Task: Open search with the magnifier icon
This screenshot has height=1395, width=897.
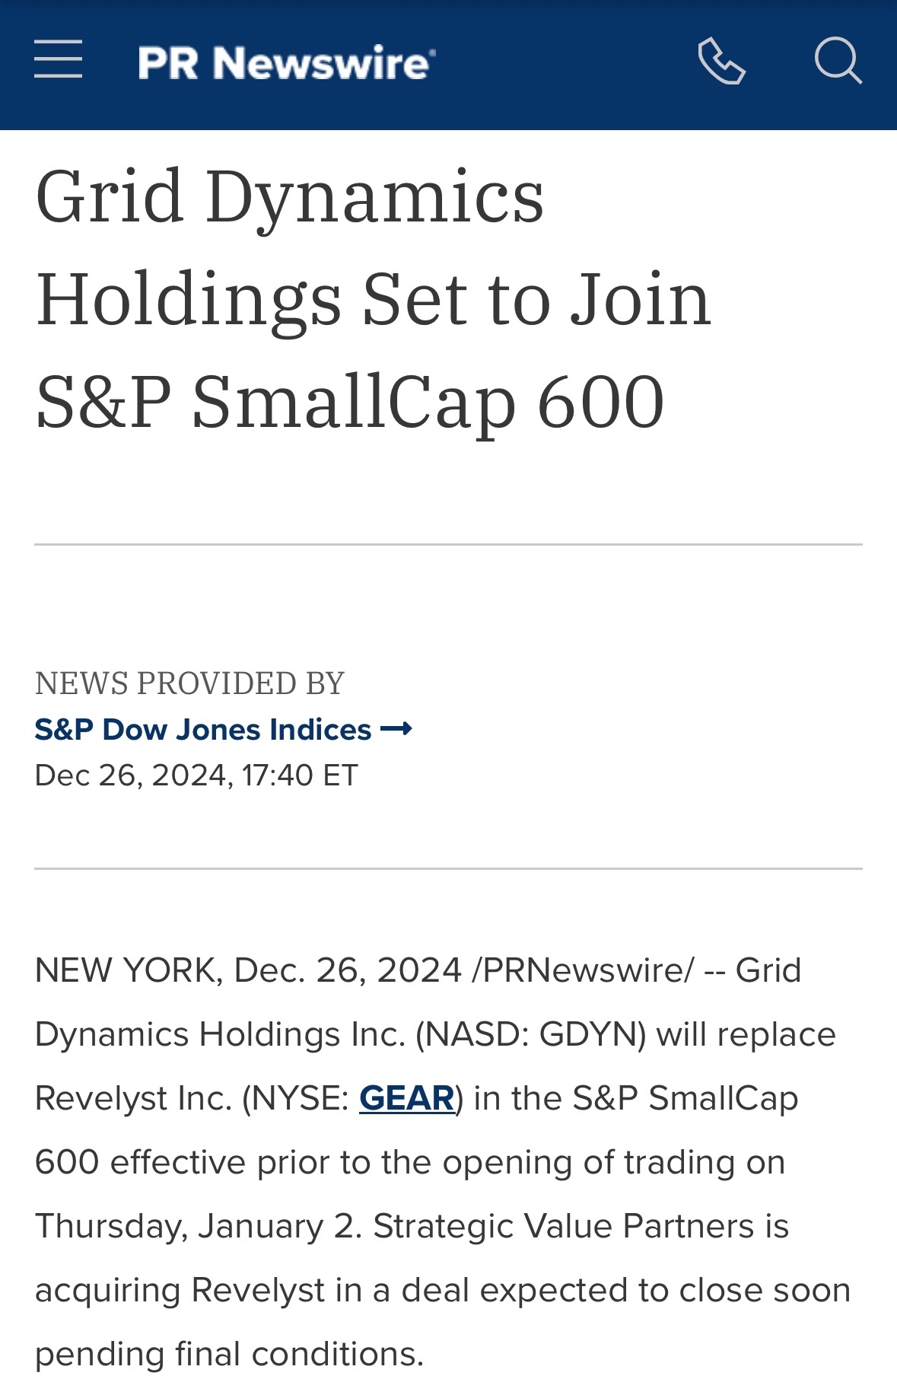Action: [838, 60]
